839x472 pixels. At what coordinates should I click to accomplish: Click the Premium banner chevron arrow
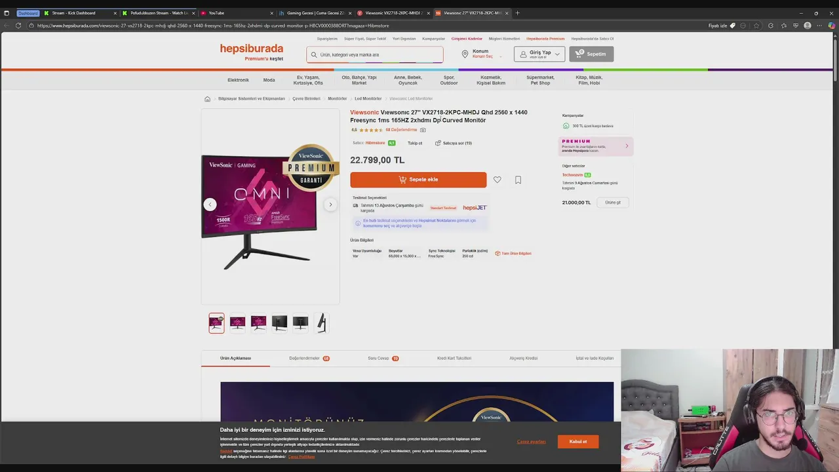tap(627, 146)
